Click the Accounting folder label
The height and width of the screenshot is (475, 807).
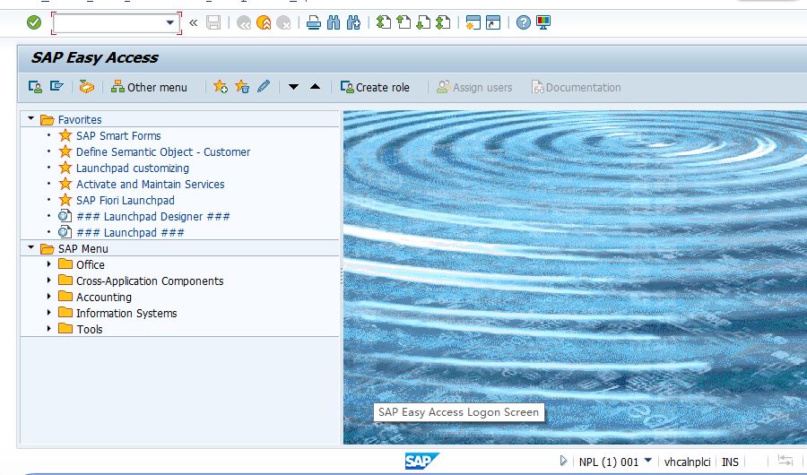pyautogui.click(x=104, y=297)
